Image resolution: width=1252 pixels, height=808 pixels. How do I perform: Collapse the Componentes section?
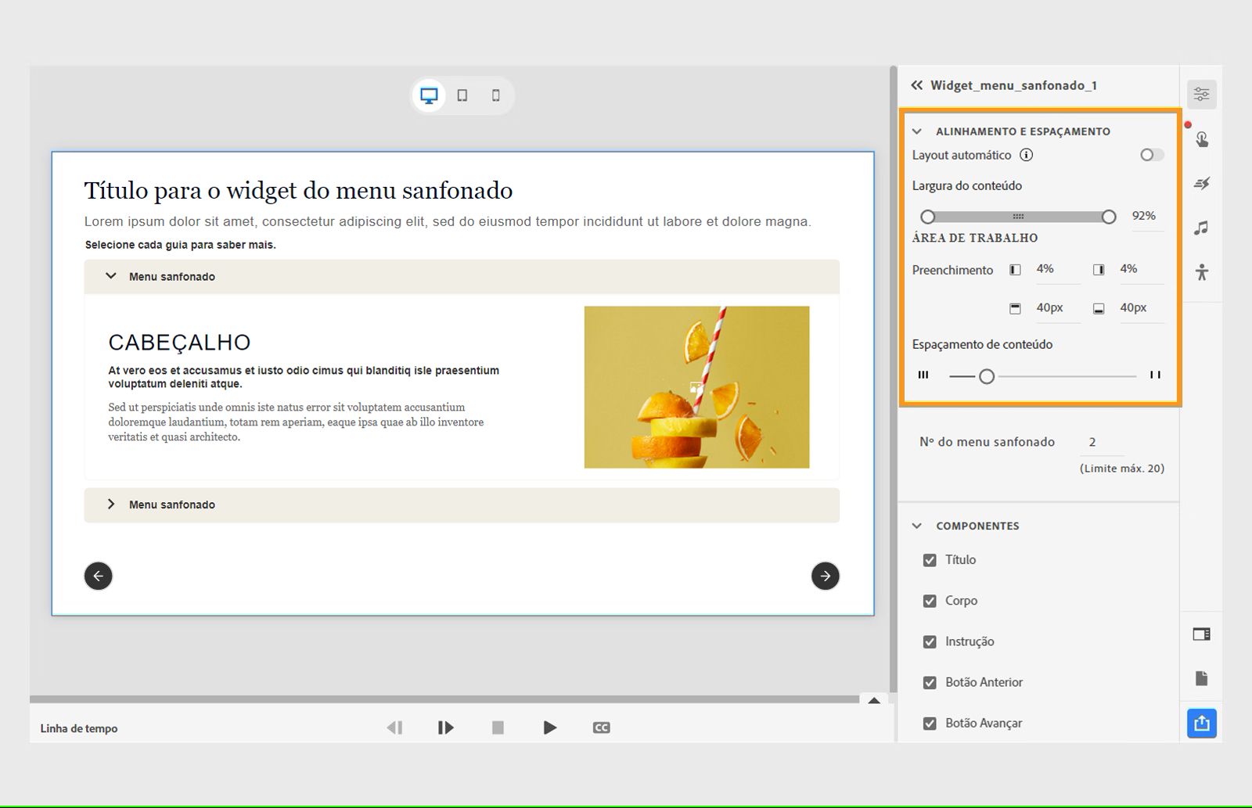tap(916, 526)
